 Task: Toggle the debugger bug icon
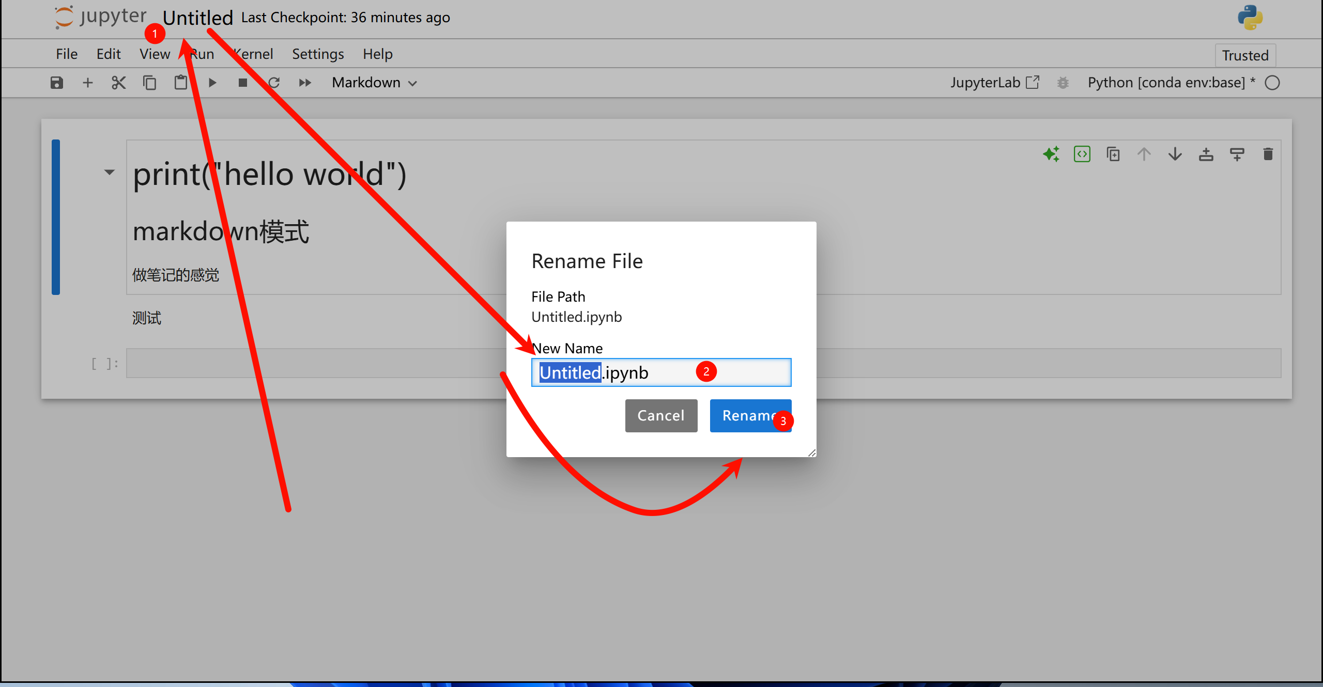1063,83
